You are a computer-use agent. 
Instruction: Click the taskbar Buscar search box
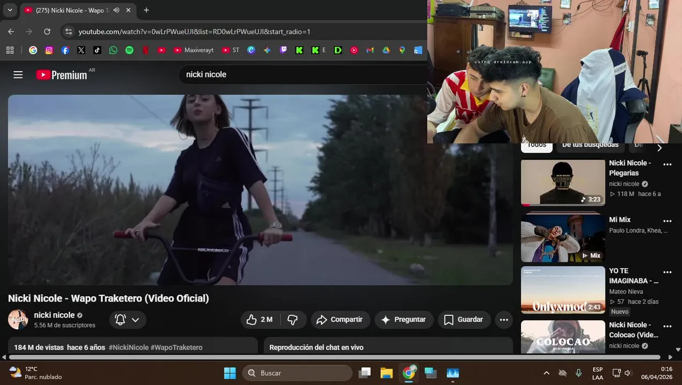(297, 373)
